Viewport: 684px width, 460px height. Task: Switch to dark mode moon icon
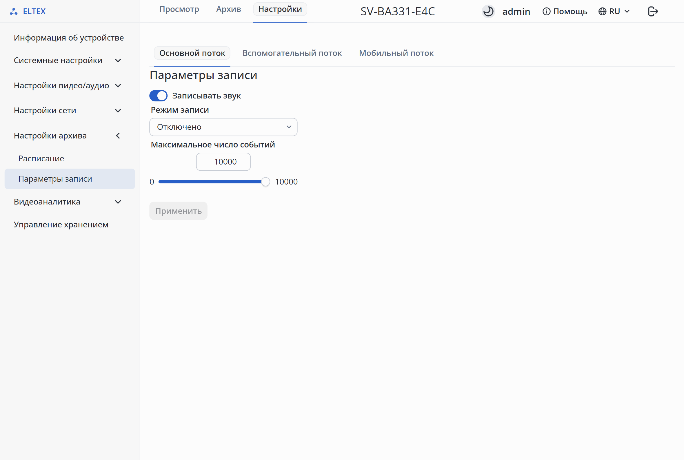[x=488, y=11]
